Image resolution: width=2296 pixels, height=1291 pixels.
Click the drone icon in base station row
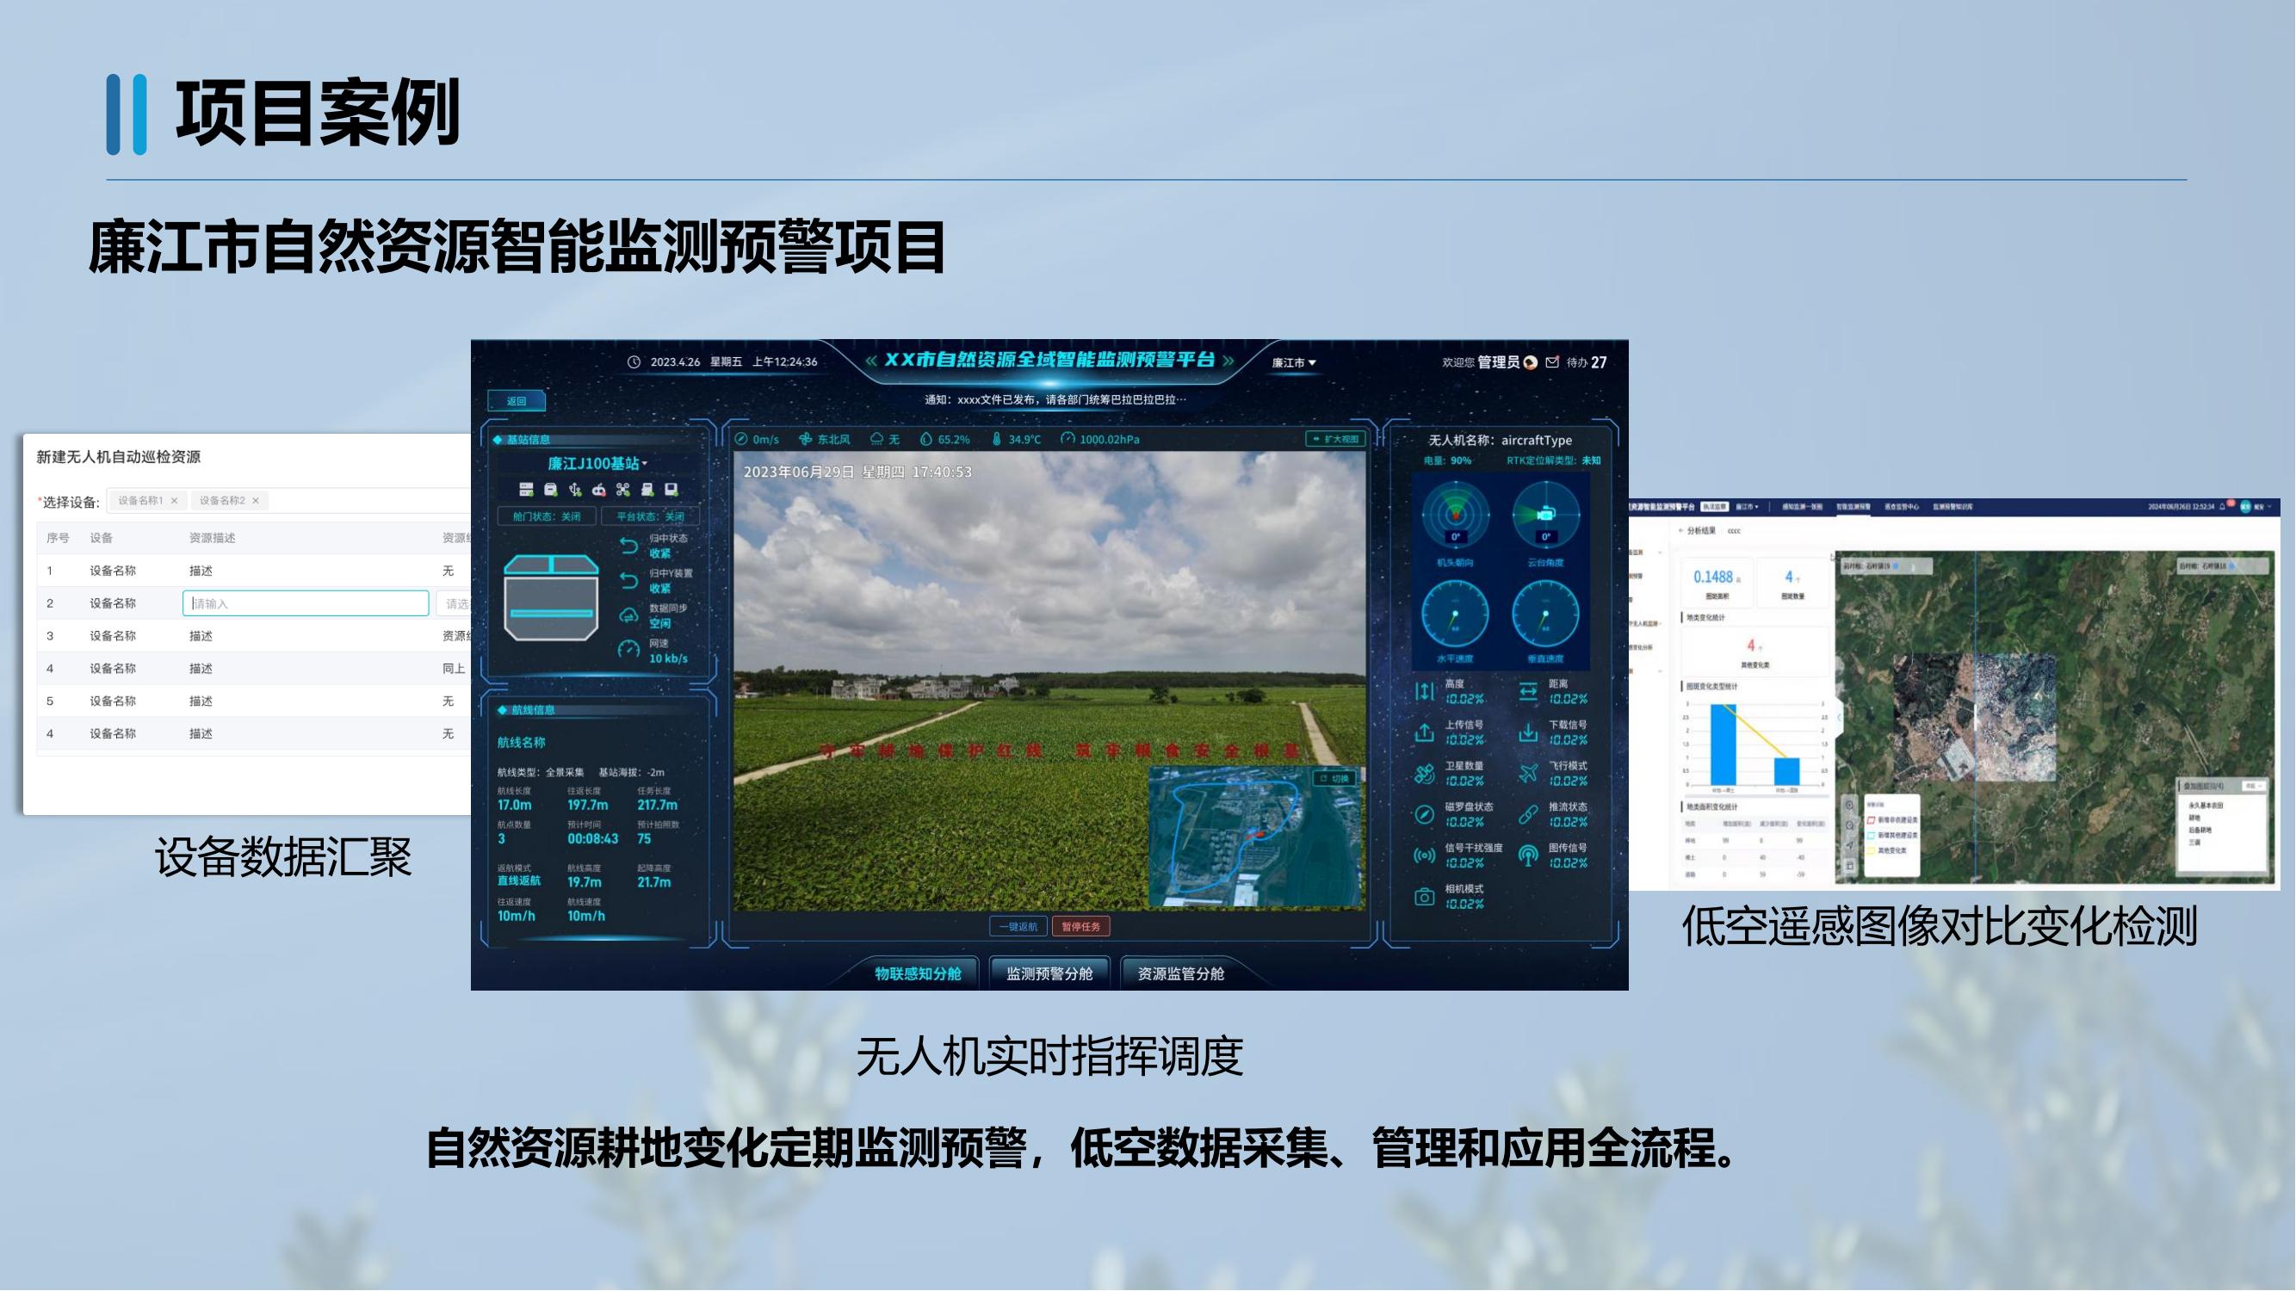pyautogui.click(x=623, y=489)
